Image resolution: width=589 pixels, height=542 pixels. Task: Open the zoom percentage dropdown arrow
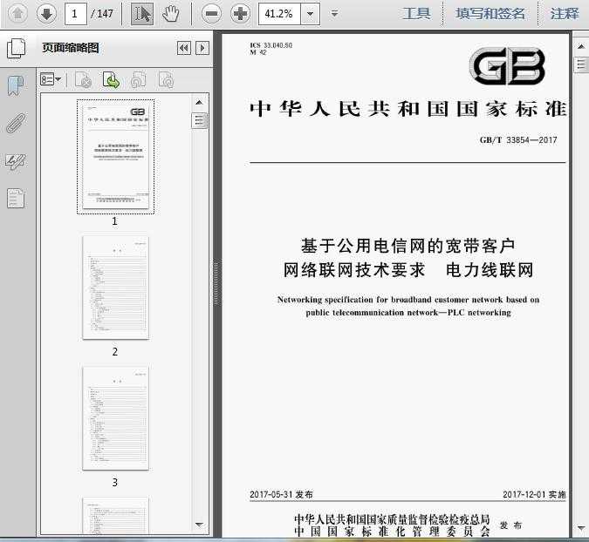(x=311, y=14)
